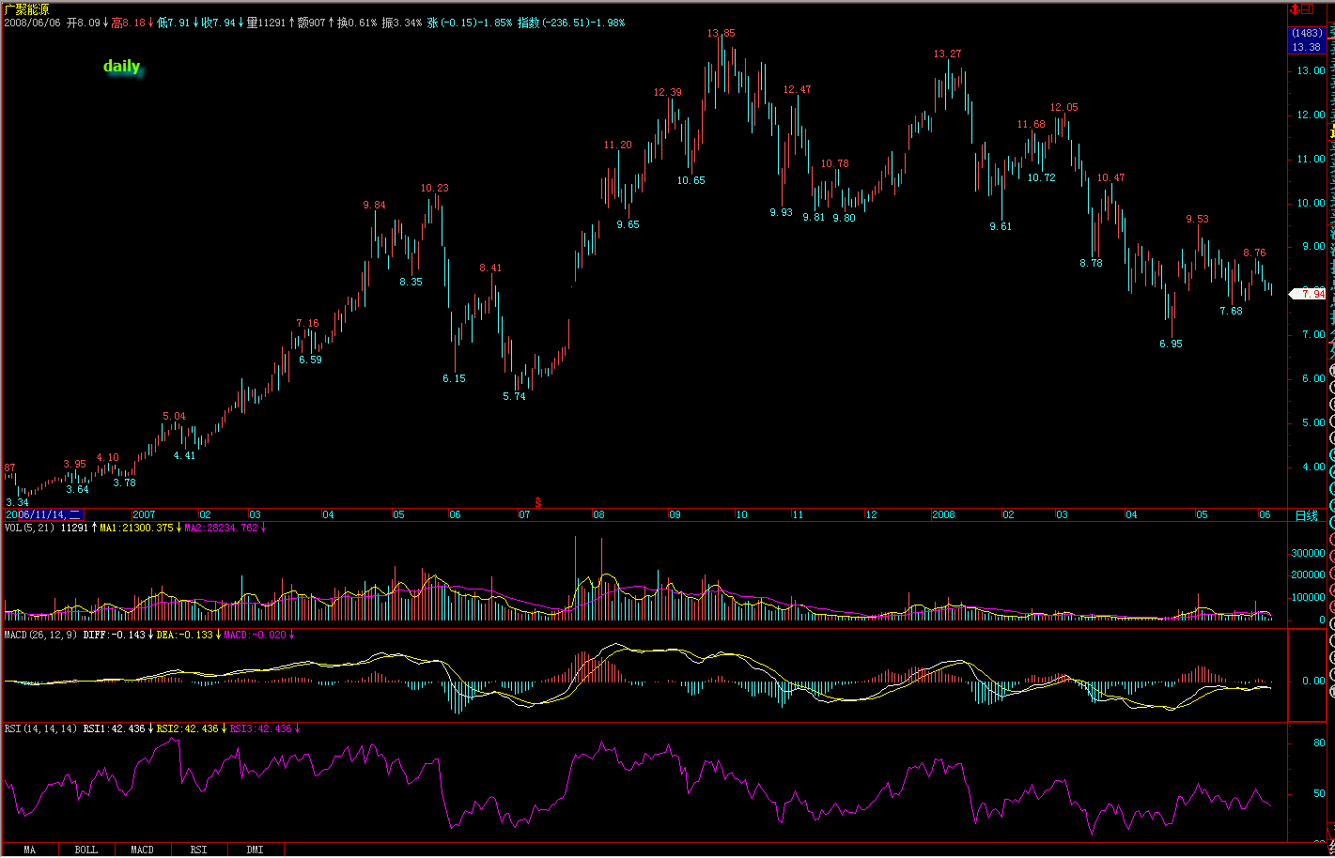Screen dimensions: 1335x858
Task: Click the 12 month marker on time axis
Action: click(x=871, y=514)
